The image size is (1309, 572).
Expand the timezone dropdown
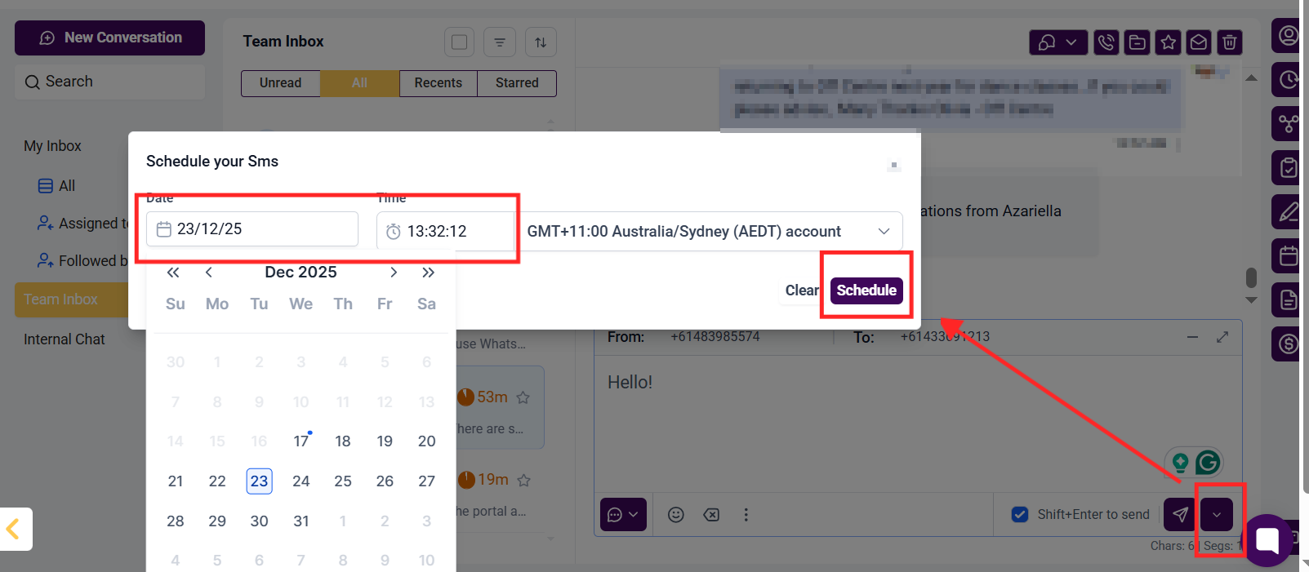pyautogui.click(x=884, y=232)
